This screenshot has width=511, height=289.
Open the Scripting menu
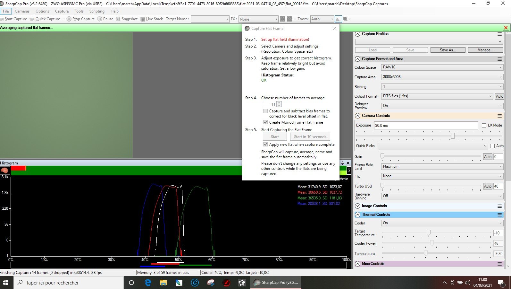pyautogui.click(x=97, y=11)
